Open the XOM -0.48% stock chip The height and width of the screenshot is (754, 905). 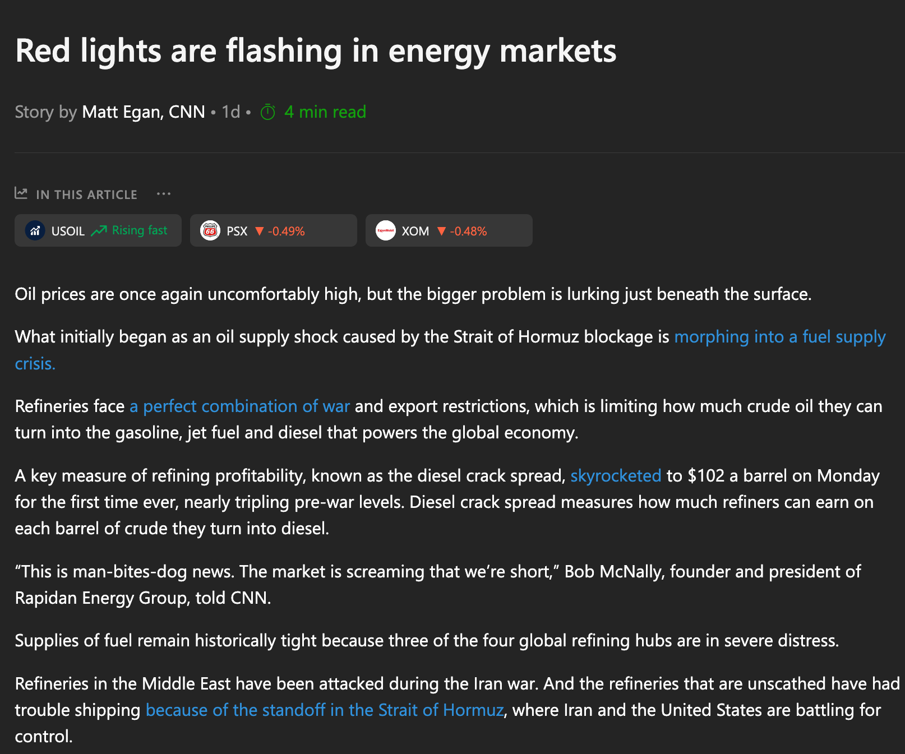pyautogui.click(x=449, y=230)
